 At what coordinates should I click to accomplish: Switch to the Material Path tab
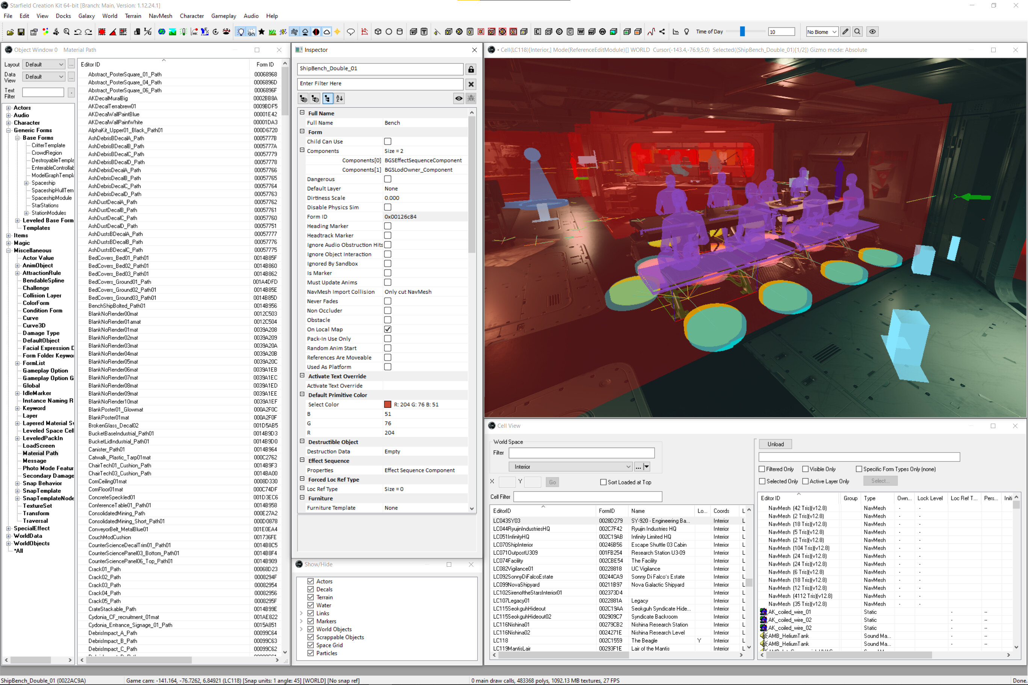point(80,50)
